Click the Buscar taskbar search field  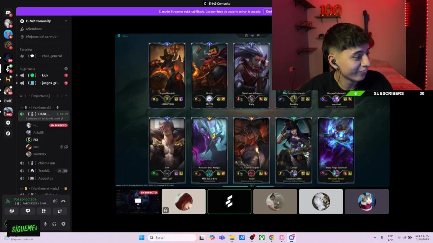[x=172, y=238]
